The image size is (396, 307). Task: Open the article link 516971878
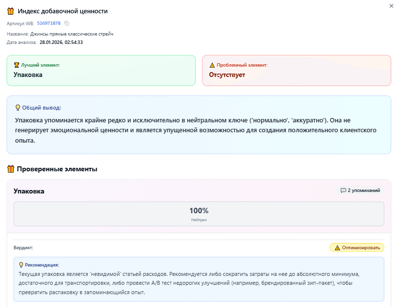click(48, 23)
